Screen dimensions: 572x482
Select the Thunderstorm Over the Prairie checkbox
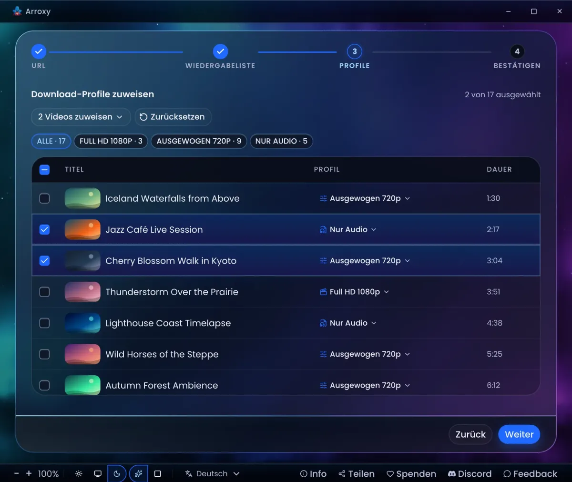tap(44, 292)
